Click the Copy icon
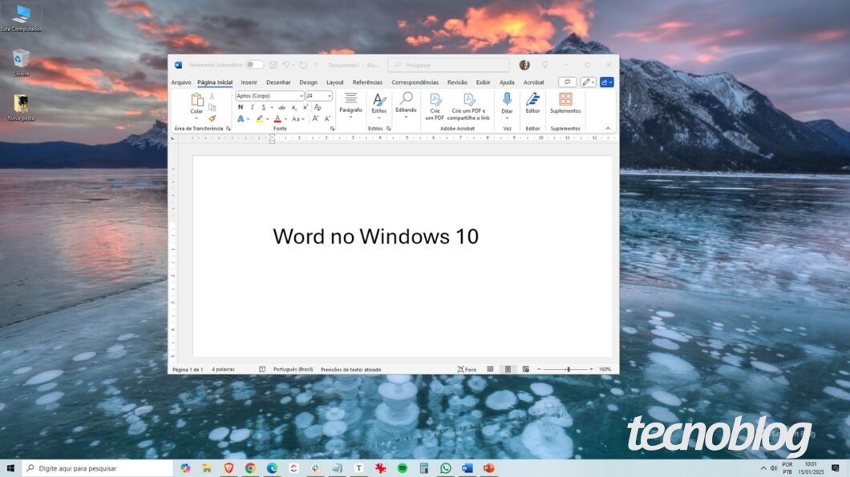Viewport: 850px width, 477px height. click(212, 107)
